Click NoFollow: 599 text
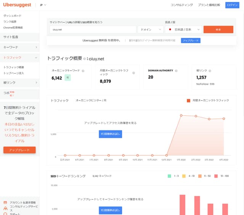 (x=205, y=84)
